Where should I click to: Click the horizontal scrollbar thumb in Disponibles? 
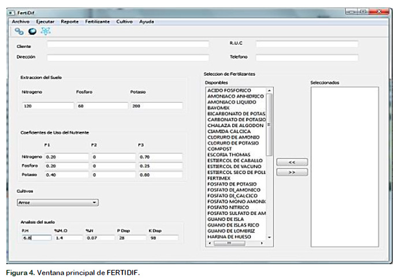click(229, 243)
